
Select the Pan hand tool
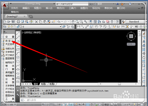[x=73, y=21]
